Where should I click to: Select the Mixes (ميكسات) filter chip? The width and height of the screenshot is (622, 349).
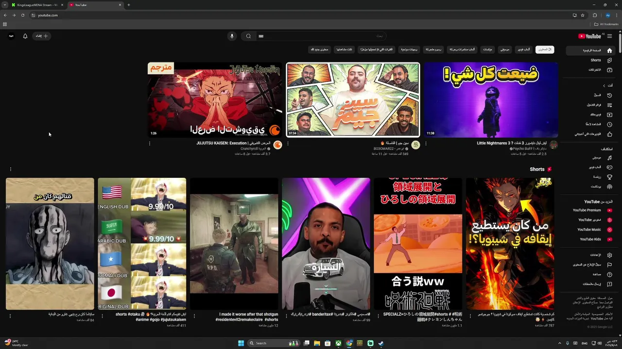tap(487, 49)
